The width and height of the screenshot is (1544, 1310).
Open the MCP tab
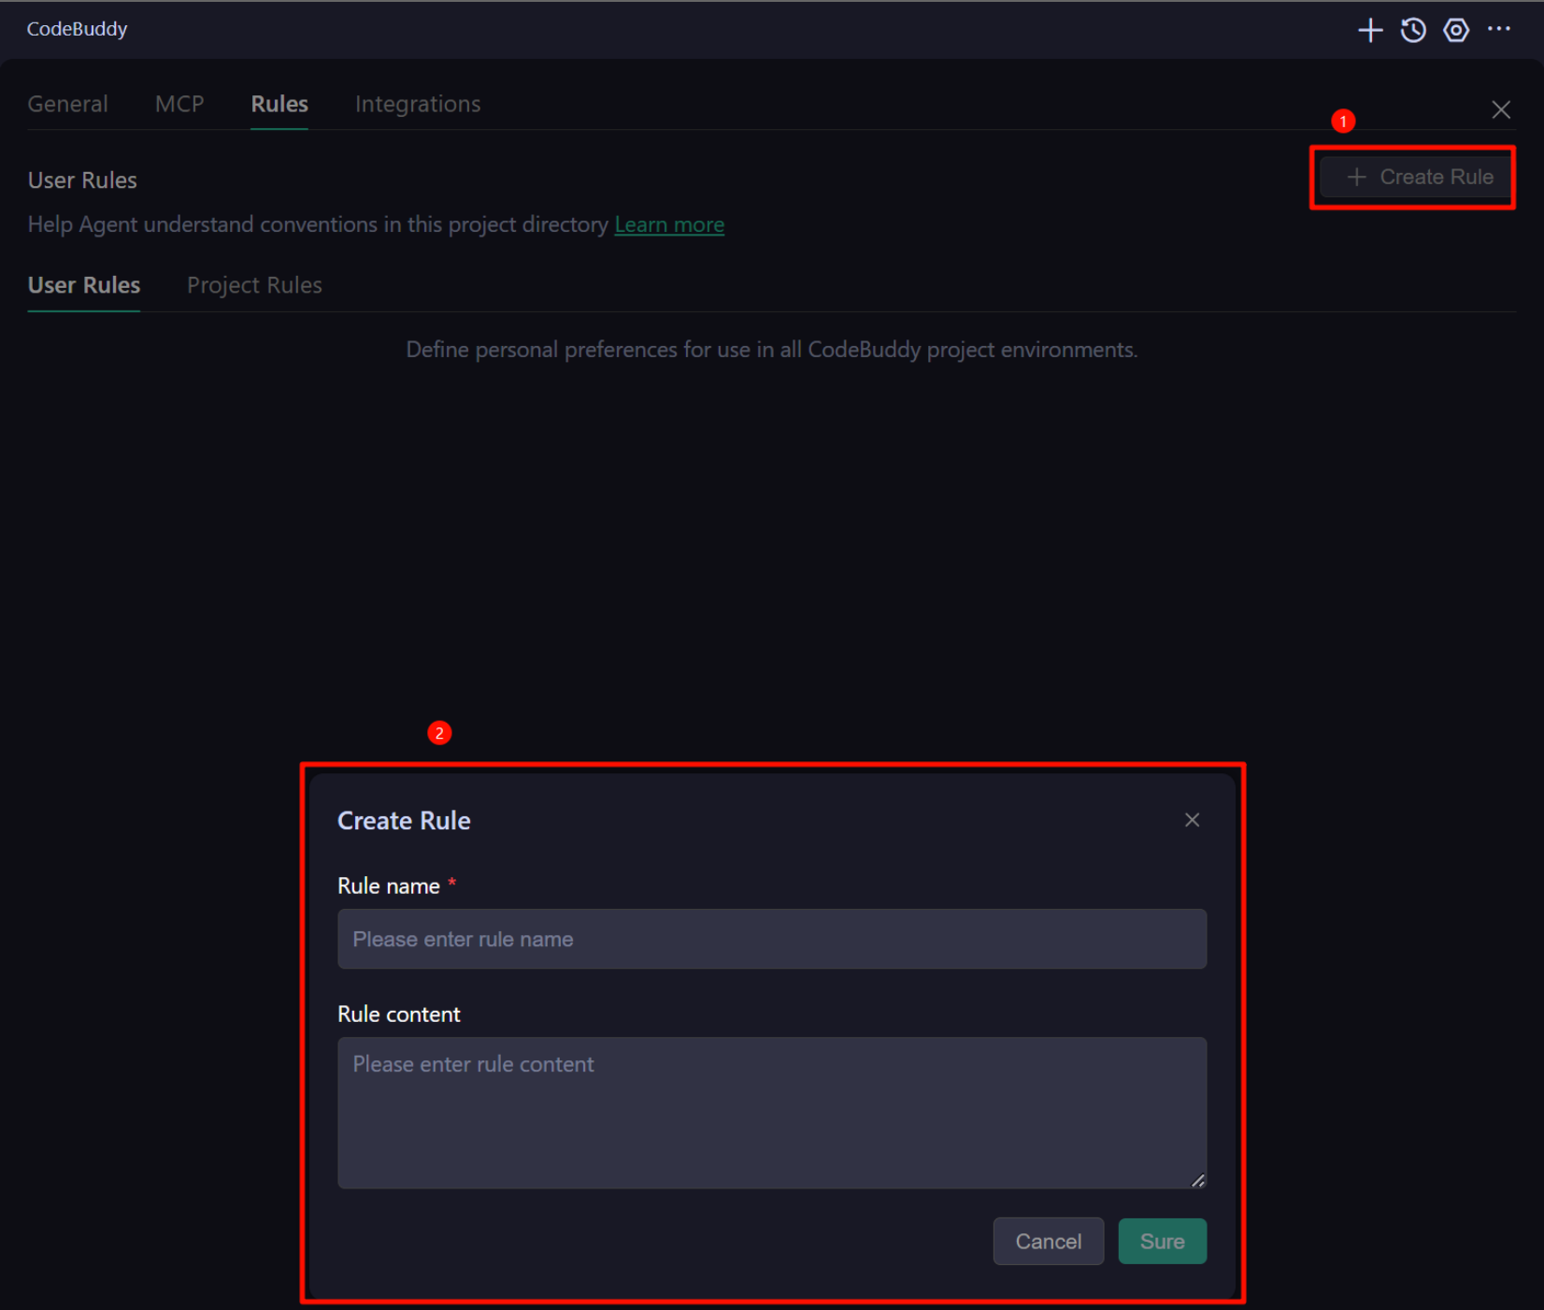(x=179, y=104)
